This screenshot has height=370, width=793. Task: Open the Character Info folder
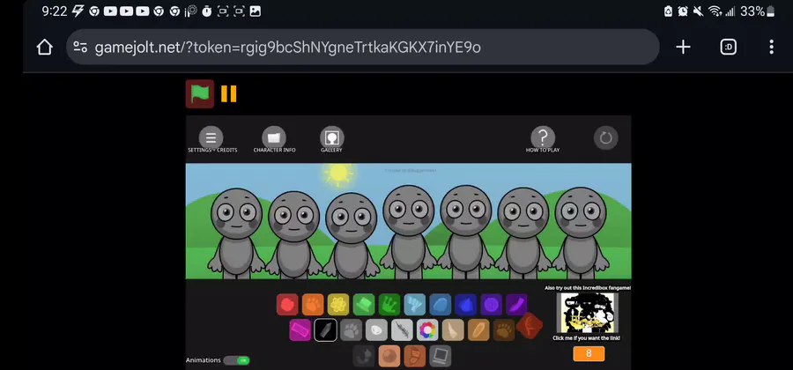[274, 137]
